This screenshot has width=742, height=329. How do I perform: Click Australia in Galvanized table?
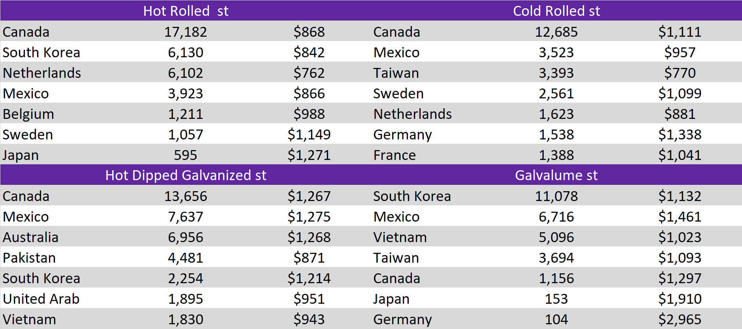click(30, 237)
